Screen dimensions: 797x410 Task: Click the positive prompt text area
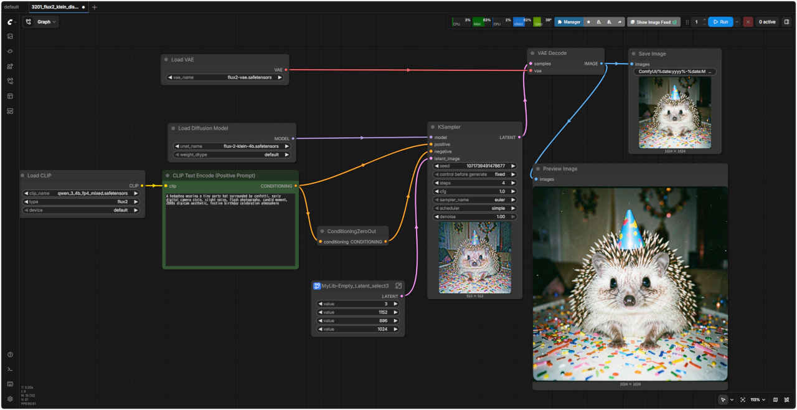pyautogui.click(x=230, y=231)
